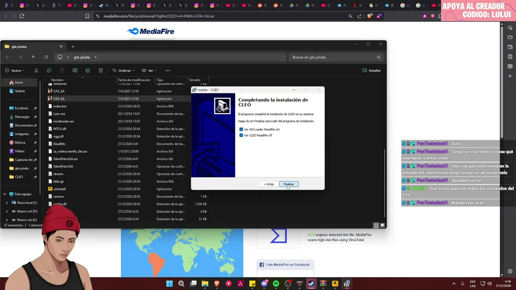Click the chevron after gta pirata in address bar
516x290 pixels.
click(x=96, y=57)
